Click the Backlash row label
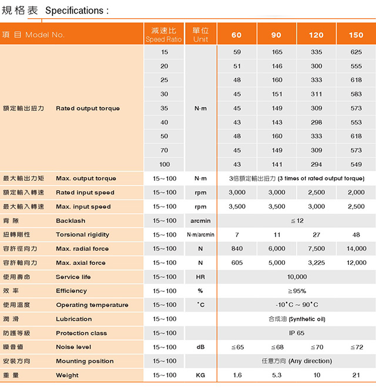Screen dimensions: 376x390 (x=70, y=221)
